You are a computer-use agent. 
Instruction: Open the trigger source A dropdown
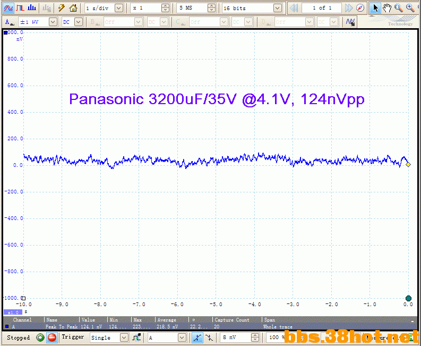click(182, 337)
